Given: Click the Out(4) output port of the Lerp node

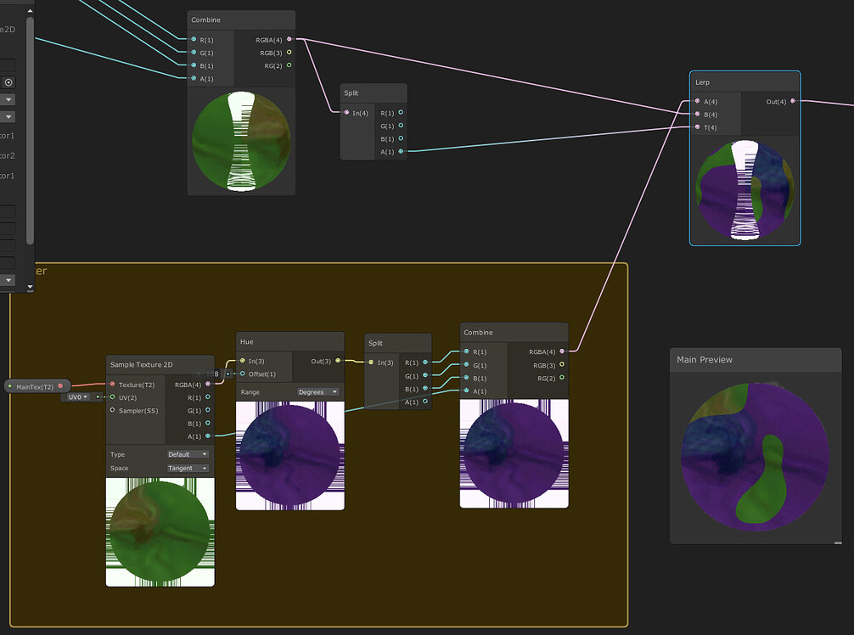Looking at the screenshot, I should coord(793,101).
